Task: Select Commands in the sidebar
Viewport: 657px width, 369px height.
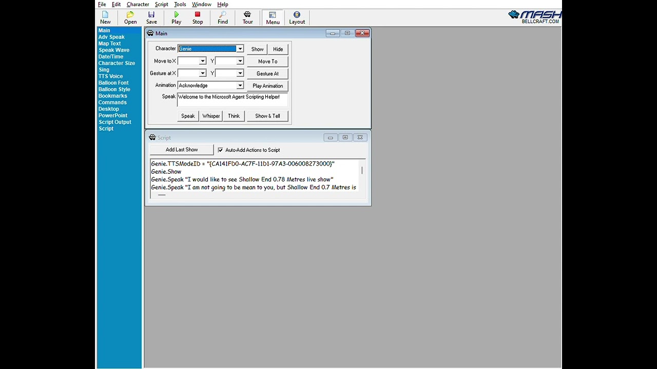Action: pos(112,102)
